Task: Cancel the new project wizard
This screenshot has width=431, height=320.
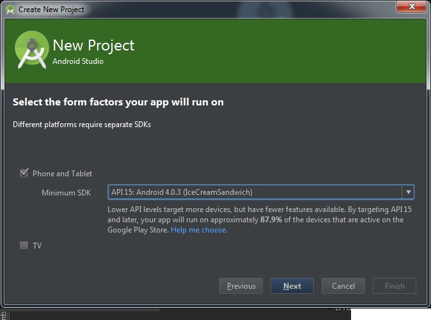Action: point(343,286)
